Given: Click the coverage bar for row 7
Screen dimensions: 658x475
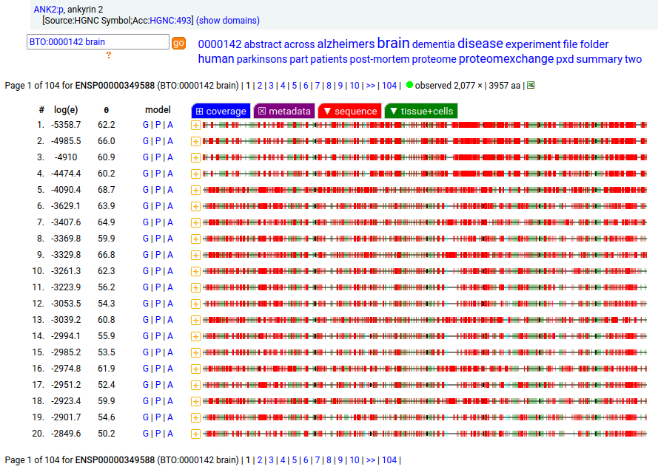Looking at the screenshot, I should tap(425, 222).
